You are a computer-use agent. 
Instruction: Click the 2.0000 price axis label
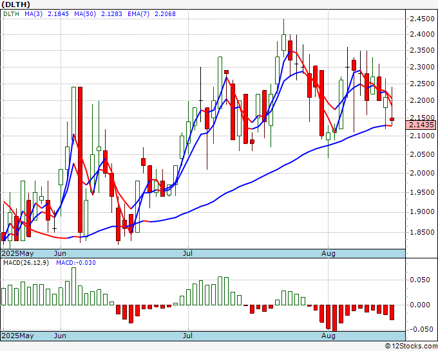pos(422,173)
